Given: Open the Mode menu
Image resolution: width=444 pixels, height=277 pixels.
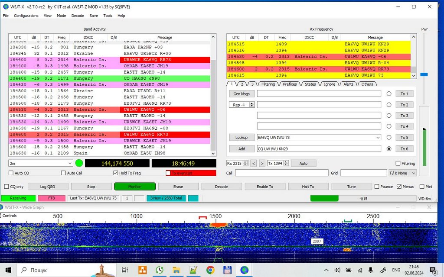Looking at the screenshot, I should coord(61,16).
